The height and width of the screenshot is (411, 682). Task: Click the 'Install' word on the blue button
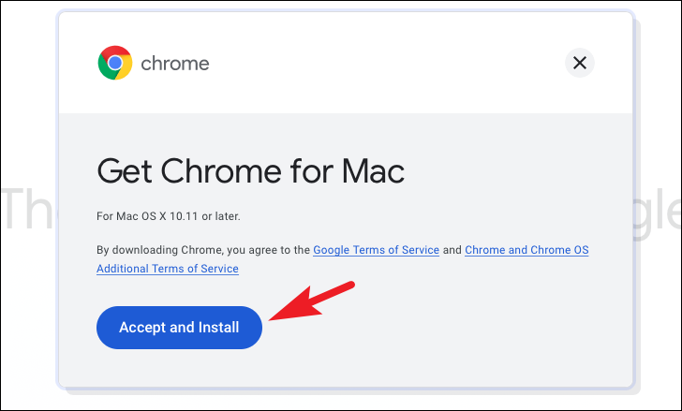click(x=218, y=327)
